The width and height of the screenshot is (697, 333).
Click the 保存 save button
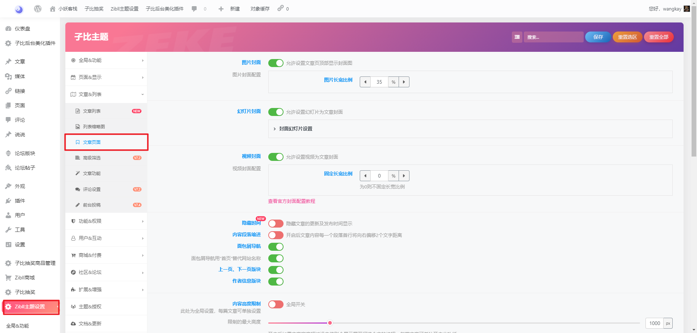[598, 37]
